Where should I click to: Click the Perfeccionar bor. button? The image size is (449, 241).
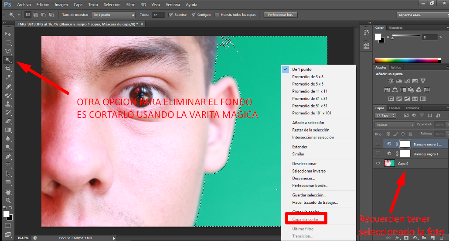tap(280, 15)
